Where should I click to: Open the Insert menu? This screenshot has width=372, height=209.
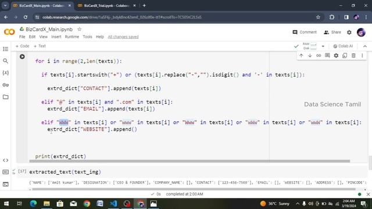pyautogui.click(x=56, y=37)
